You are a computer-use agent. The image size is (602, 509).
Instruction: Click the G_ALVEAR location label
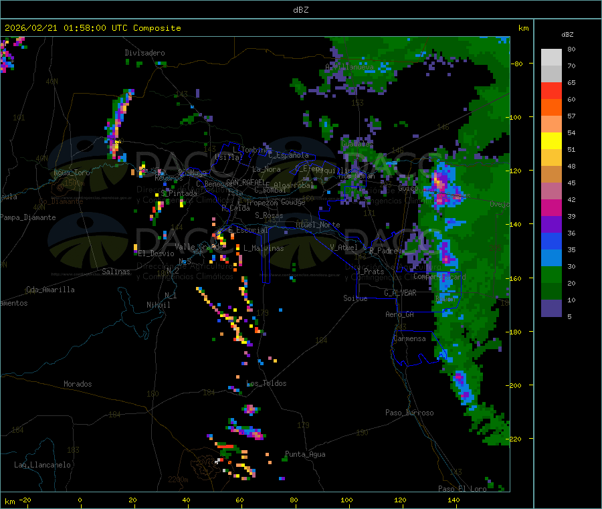(400, 293)
